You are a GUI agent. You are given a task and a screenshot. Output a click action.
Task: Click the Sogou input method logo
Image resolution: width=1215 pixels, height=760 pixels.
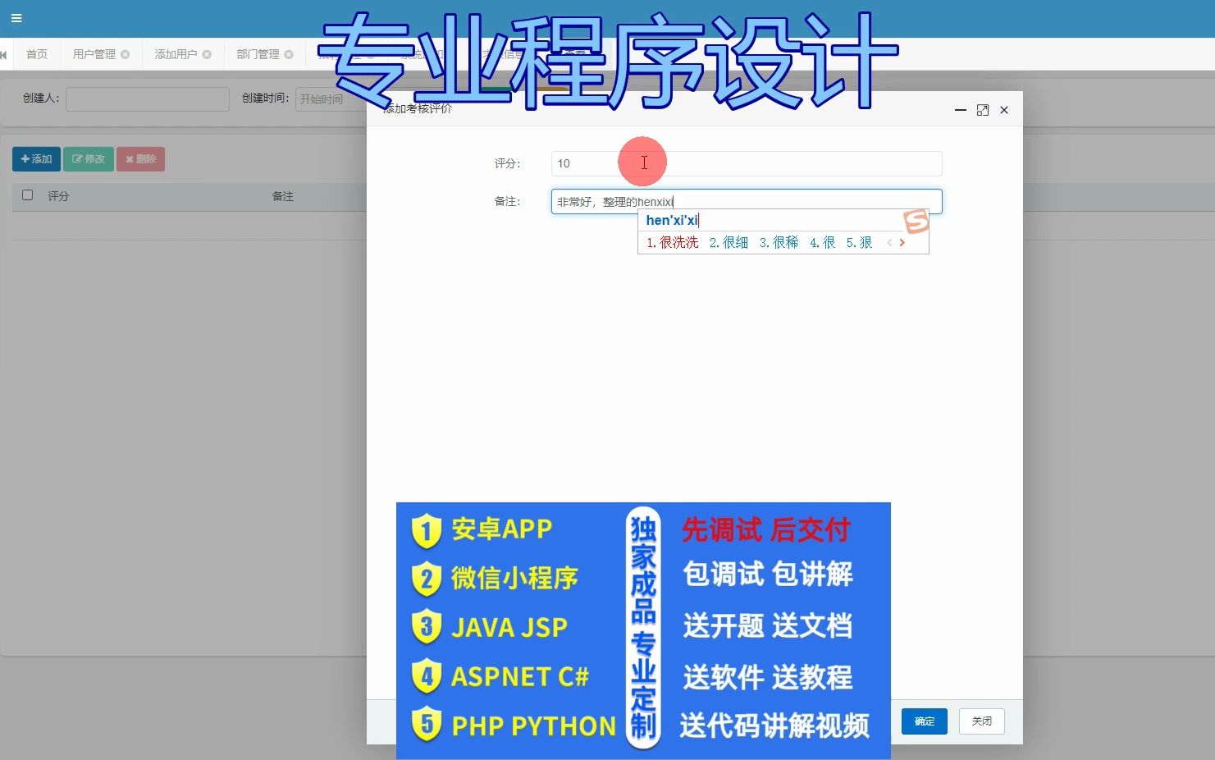pos(916,221)
